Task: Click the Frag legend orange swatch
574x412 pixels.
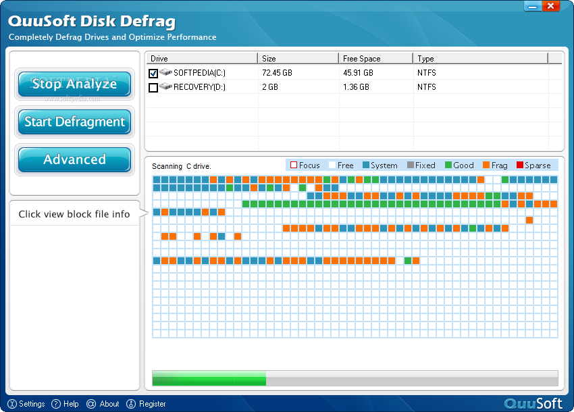Action: [x=486, y=165]
